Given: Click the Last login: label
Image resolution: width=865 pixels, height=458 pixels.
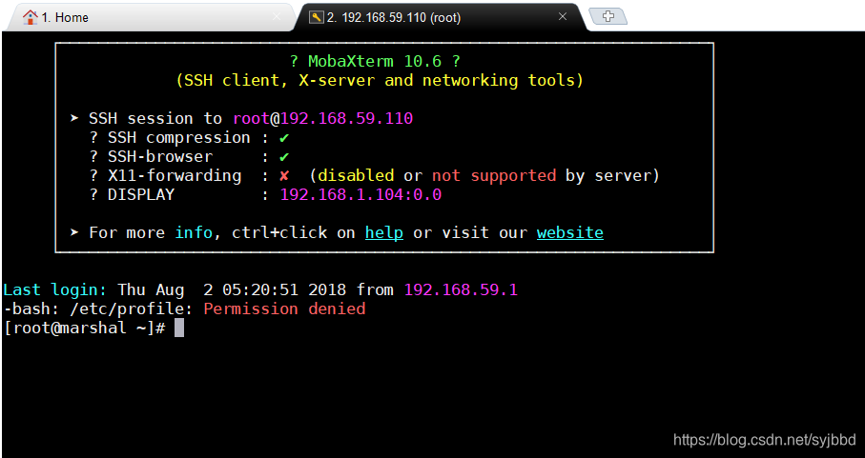Looking at the screenshot, I should 54,290.
